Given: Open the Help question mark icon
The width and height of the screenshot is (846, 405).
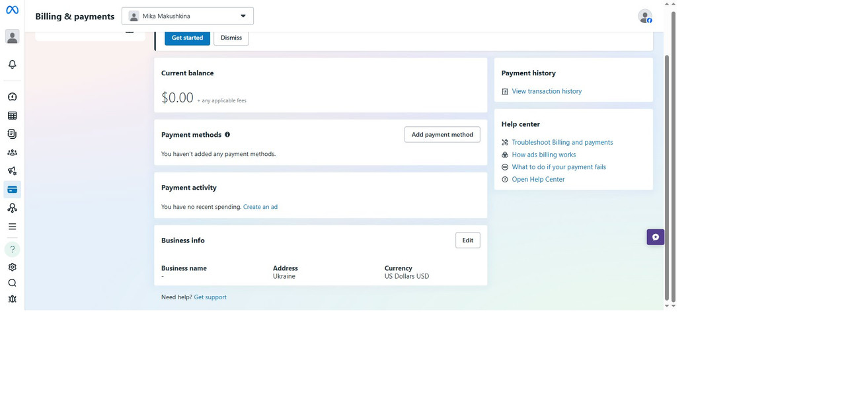Looking at the screenshot, I should click(x=12, y=250).
